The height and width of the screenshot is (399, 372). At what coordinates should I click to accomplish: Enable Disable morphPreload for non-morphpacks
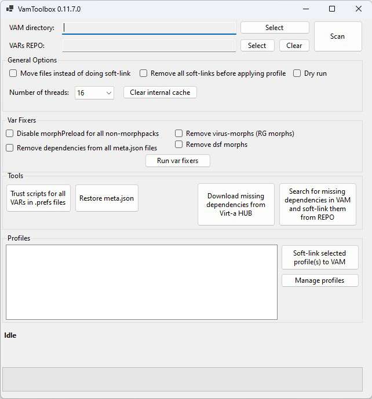point(10,134)
